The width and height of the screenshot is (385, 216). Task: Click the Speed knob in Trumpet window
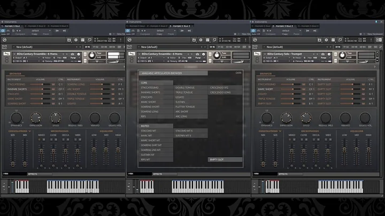(x=306, y=118)
